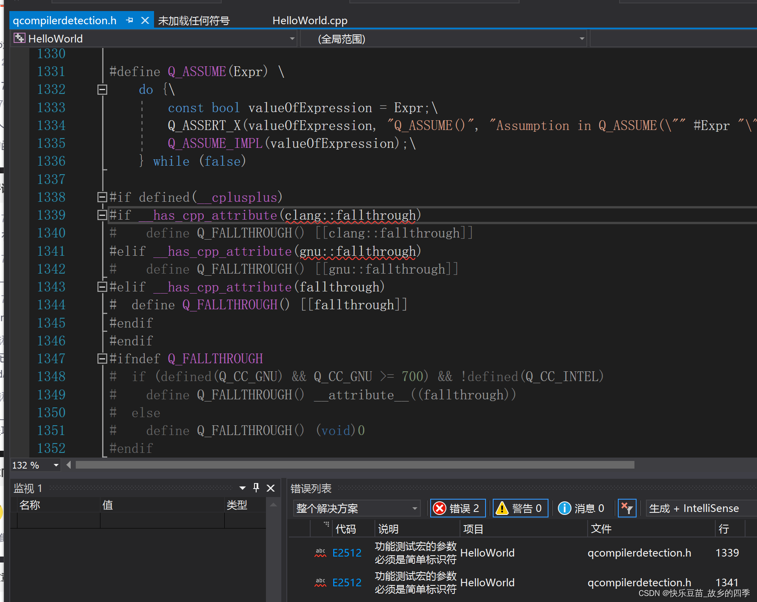Click the HelloWorld project icon in navigation bar
This screenshot has width=757, height=602.
coord(19,38)
